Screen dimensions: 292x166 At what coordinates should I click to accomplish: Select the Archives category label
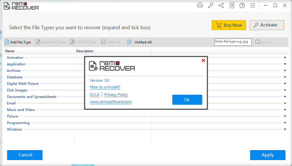point(14,70)
